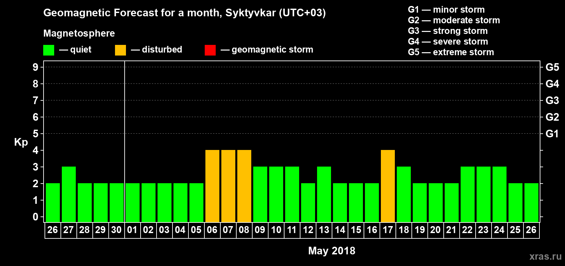Click date label 05 on the axis
This screenshot has width=565, height=266.
[196, 230]
